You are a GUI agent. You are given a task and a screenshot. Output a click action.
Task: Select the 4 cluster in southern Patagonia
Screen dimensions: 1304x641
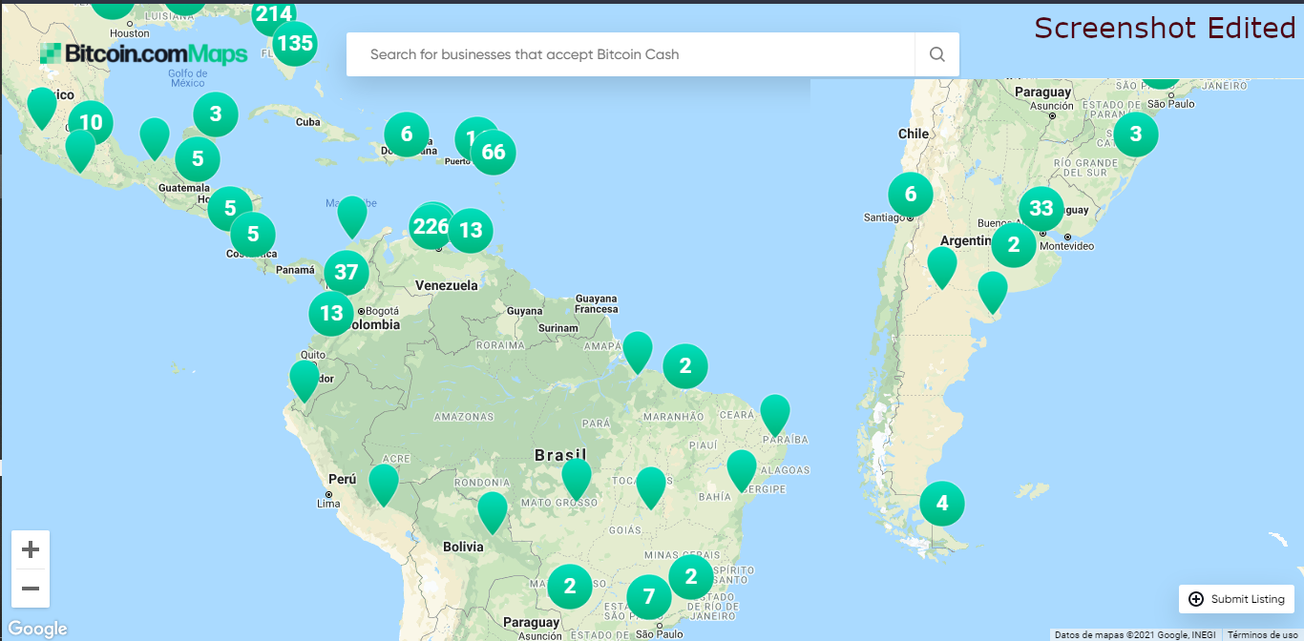(942, 504)
